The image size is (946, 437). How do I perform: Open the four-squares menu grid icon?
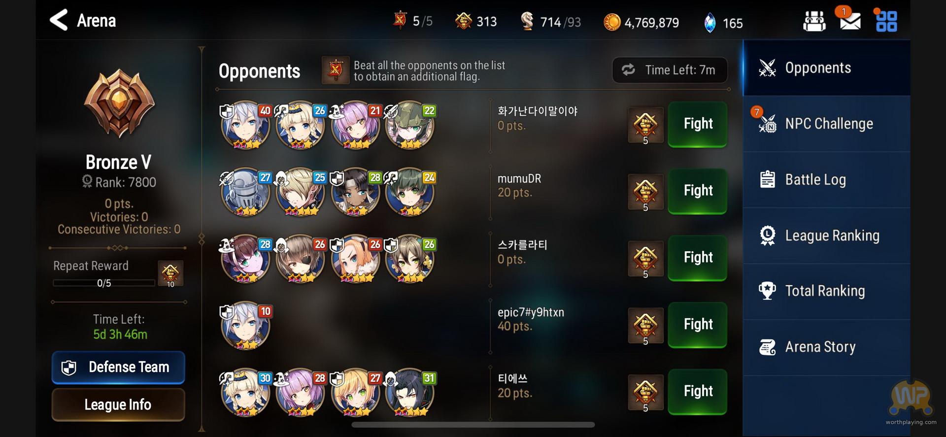886,22
